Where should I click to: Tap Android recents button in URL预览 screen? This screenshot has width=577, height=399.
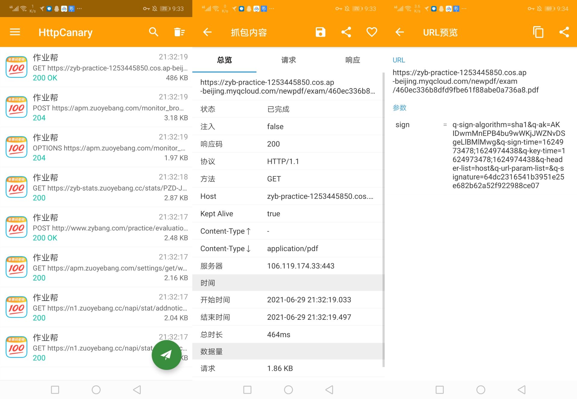click(440, 390)
